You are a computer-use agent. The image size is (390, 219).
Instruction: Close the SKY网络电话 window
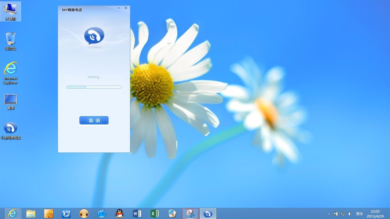[126, 8]
